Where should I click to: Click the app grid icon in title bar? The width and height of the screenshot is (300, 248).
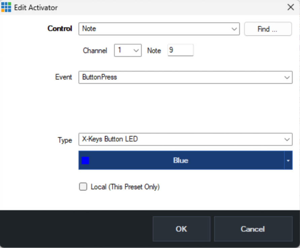(x=6, y=7)
